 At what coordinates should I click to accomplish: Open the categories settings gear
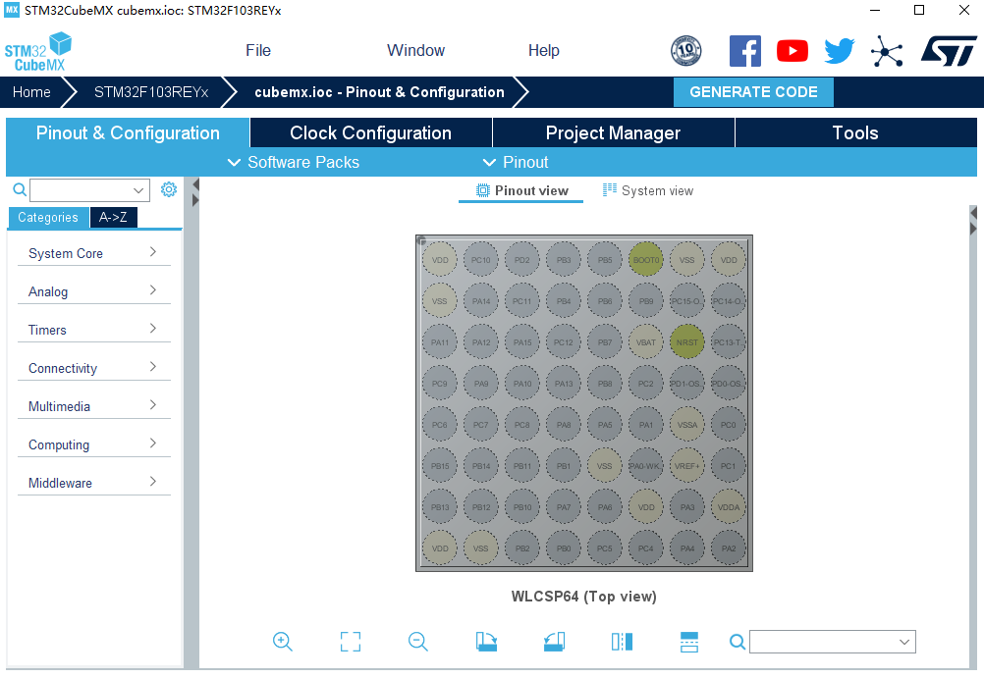point(169,189)
